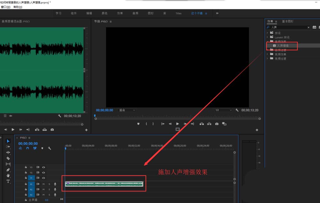Expand the Lumetri 预设 folder

(267, 37)
